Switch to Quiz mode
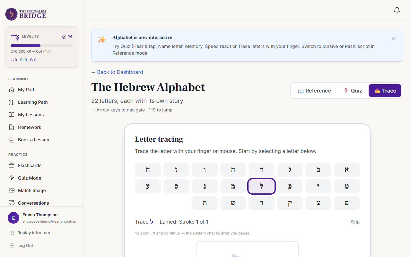411x257 pixels. click(353, 91)
